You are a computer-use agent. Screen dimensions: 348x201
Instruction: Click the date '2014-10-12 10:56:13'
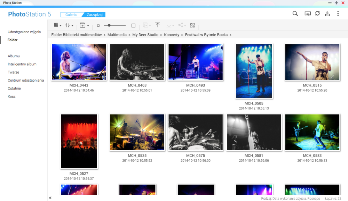tap(312, 160)
